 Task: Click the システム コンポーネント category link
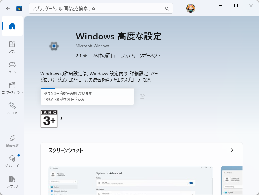(140, 56)
